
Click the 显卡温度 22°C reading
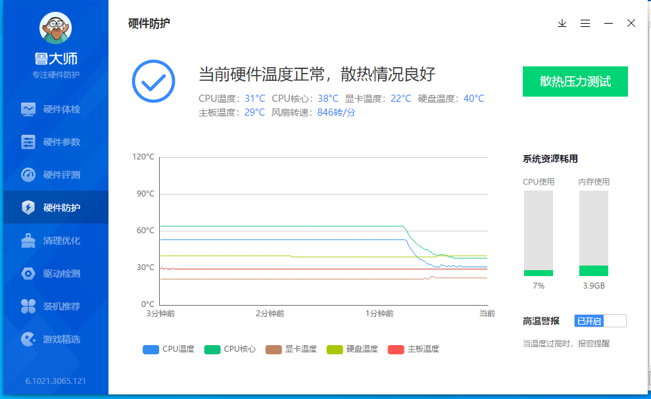click(x=378, y=99)
